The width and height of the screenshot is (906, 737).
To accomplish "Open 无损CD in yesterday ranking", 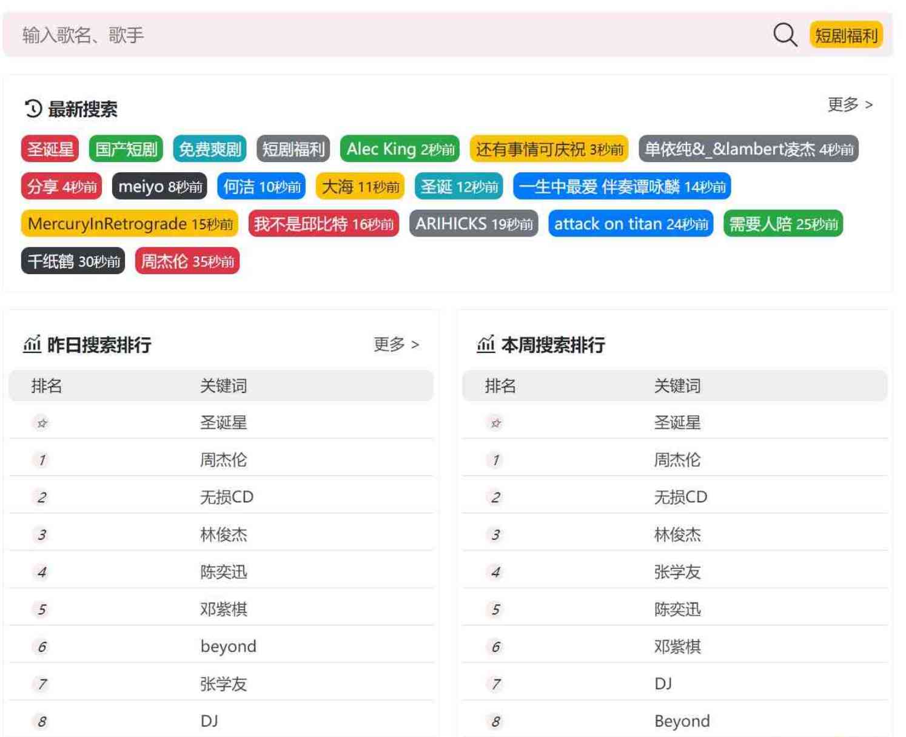I will coord(227,497).
